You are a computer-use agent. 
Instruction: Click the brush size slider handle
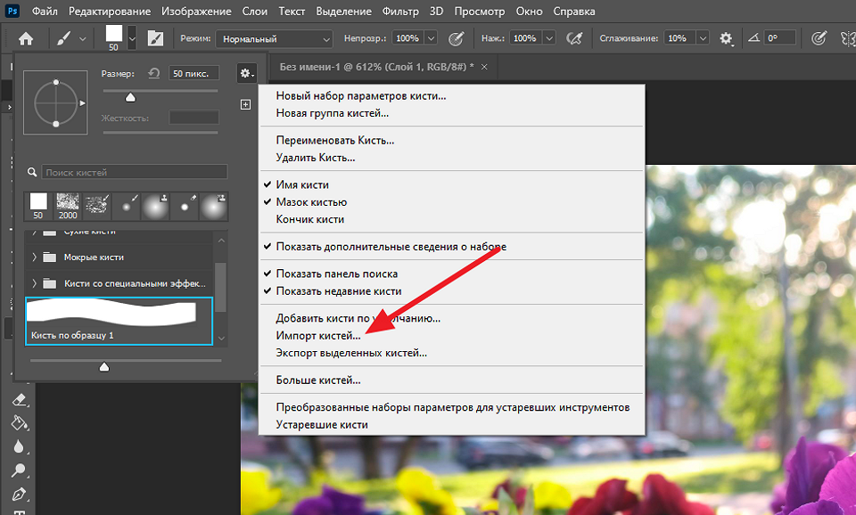[130, 98]
